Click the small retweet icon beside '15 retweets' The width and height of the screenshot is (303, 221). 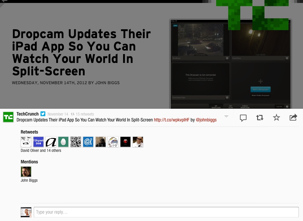click(73, 114)
